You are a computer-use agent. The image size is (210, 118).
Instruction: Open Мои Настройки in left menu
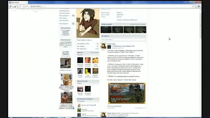(64, 20)
